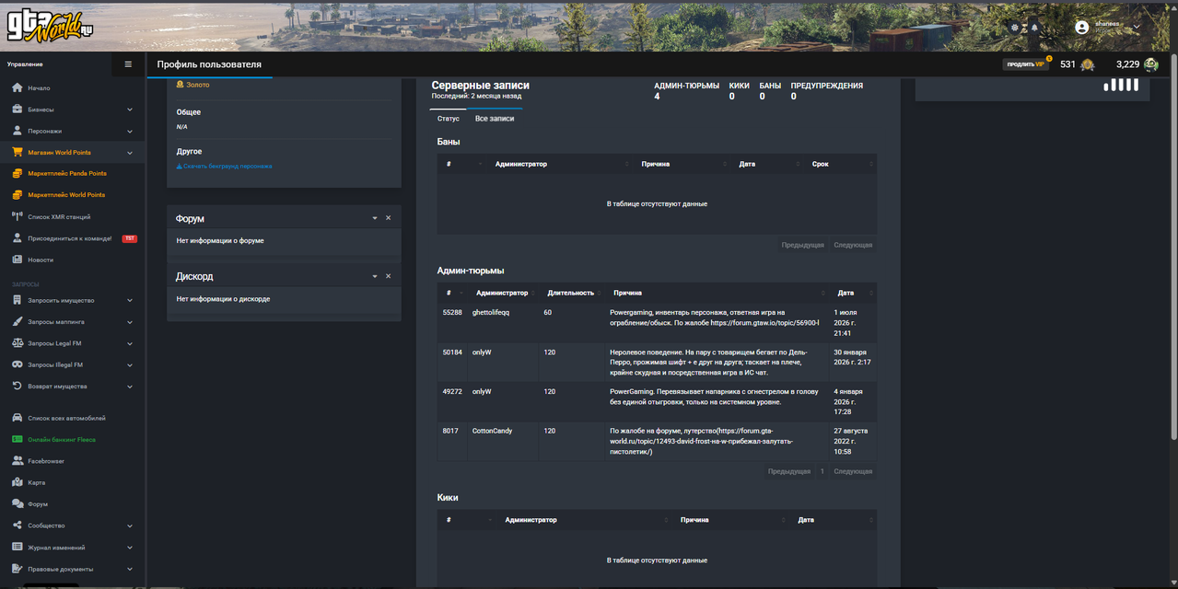Switch to the Статус tab
The width and height of the screenshot is (1178, 589).
click(449, 119)
